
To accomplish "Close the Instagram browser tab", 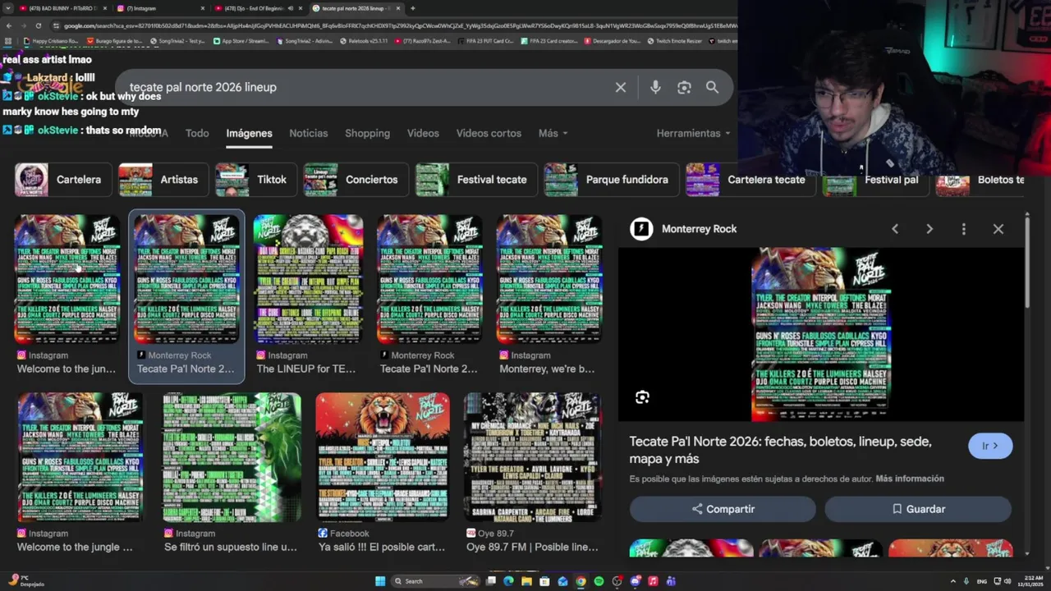I will point(202,8).
